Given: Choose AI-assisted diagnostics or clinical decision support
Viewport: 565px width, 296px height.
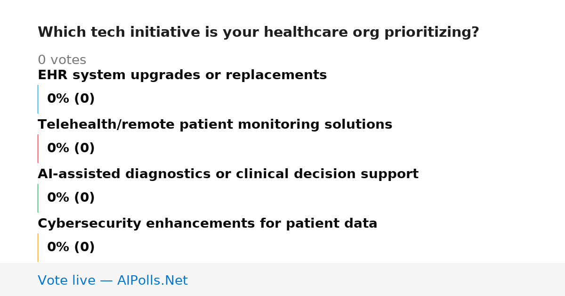Looking at the screenshot, I should 228,174.
